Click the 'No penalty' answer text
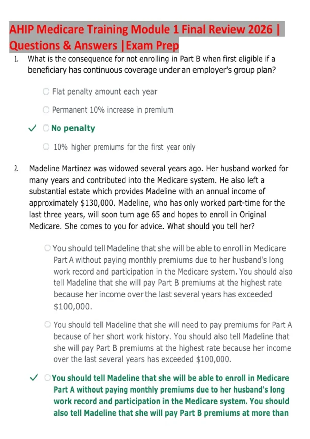 [73, 128]
